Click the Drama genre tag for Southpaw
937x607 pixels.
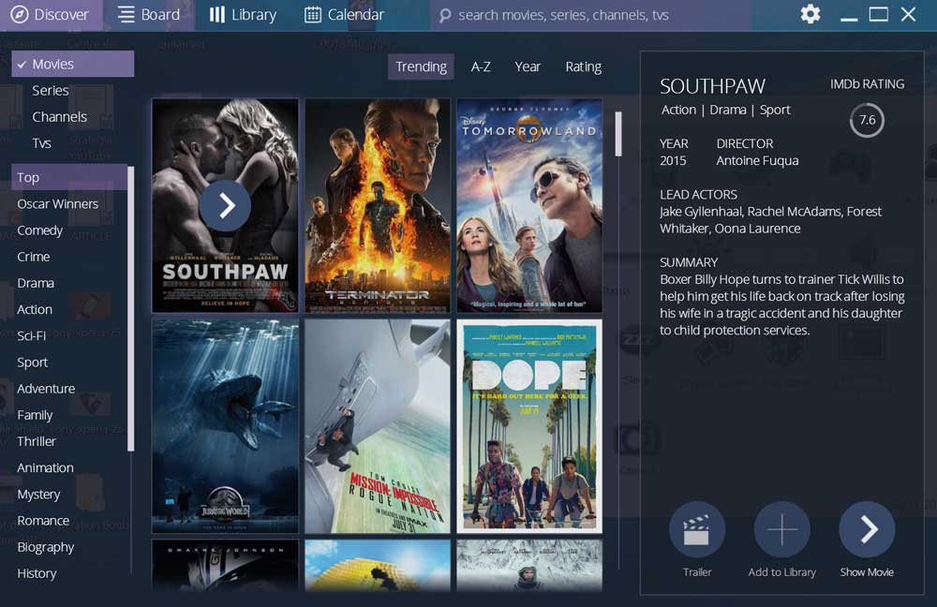(727, 110)
